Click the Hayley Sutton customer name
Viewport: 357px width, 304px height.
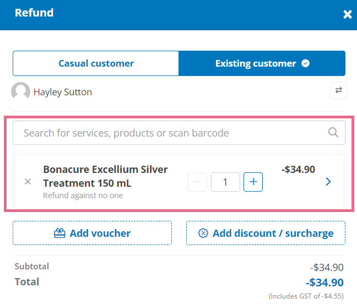click(63, 92)
